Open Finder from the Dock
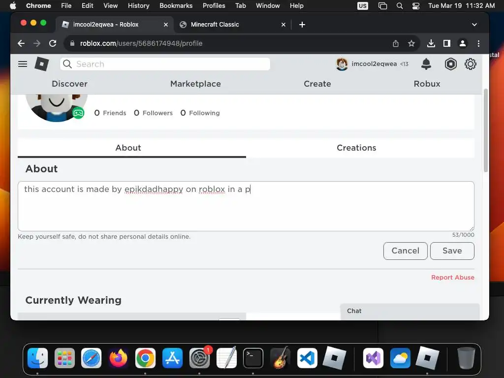This screenshot has width=504, height=378. coord(37,358)
